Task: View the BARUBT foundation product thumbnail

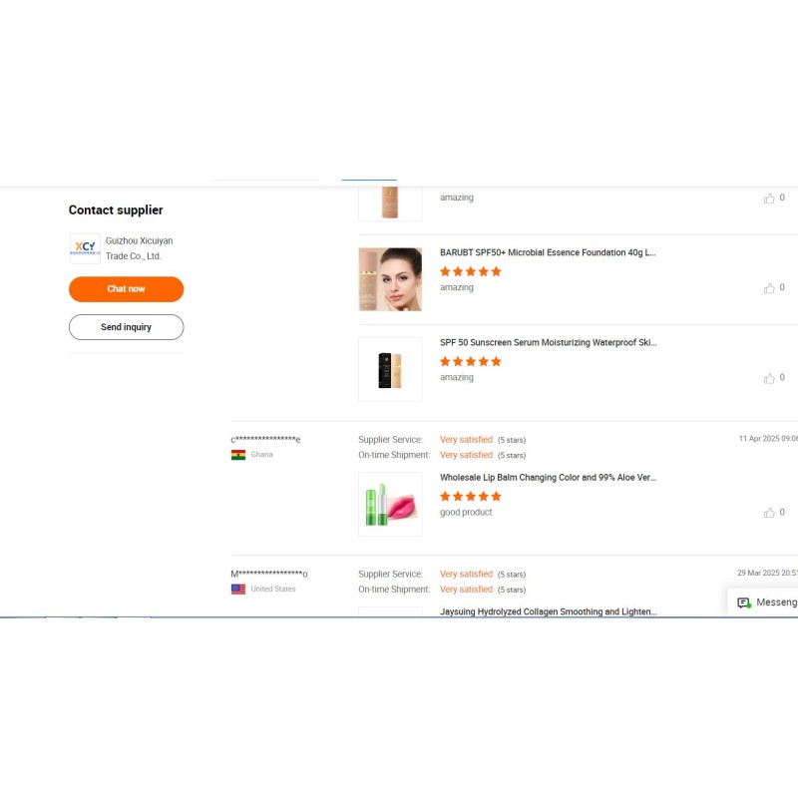Action: click(390, 279)
